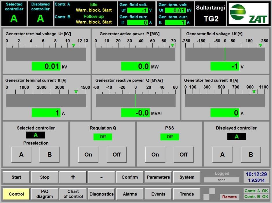Click Contr. B Follow-up status text
Image resolution: width=272 pixels, height=203 pixels.
(94, 16)
